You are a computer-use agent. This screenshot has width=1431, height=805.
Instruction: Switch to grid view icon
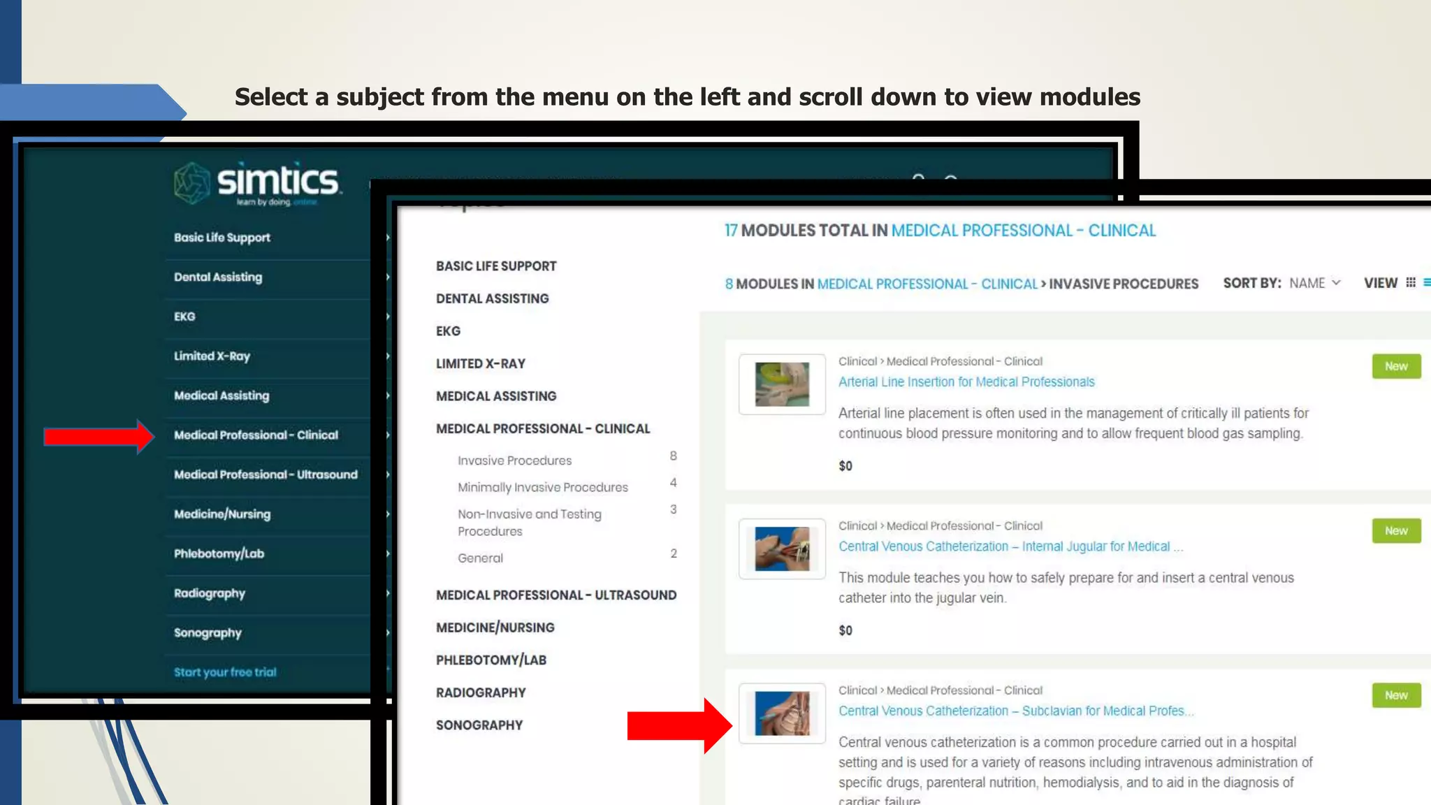(x=1411, y=282)
